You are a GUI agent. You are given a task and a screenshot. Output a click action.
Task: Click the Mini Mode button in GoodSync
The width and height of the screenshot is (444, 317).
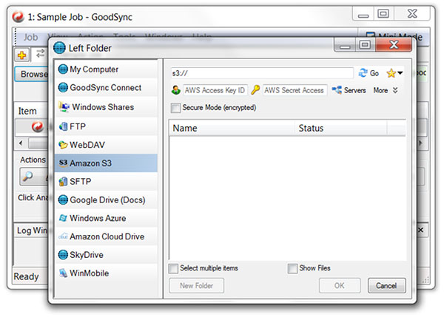(395, 36)
